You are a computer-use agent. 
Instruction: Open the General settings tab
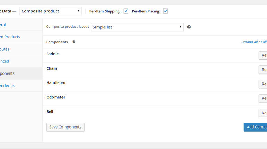(x=3, y=25)
